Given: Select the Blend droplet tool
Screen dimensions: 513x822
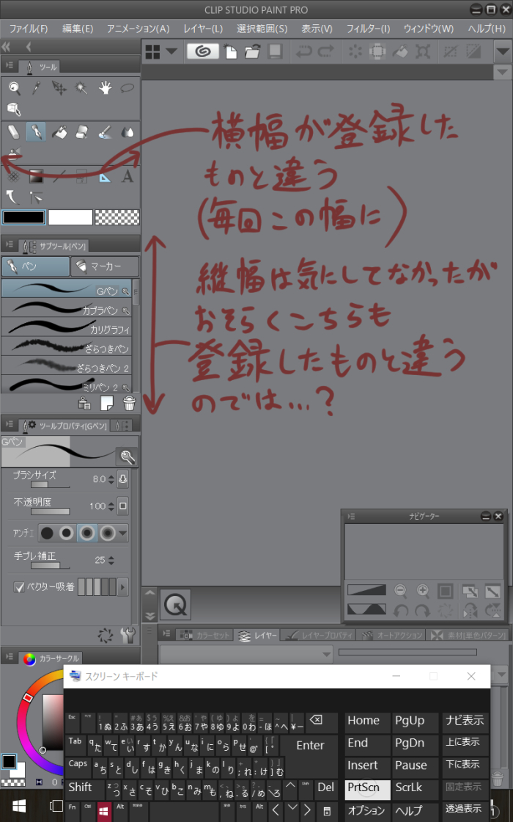Looking at the screenshot, I should pyautogui.click(x=128, y=132).
